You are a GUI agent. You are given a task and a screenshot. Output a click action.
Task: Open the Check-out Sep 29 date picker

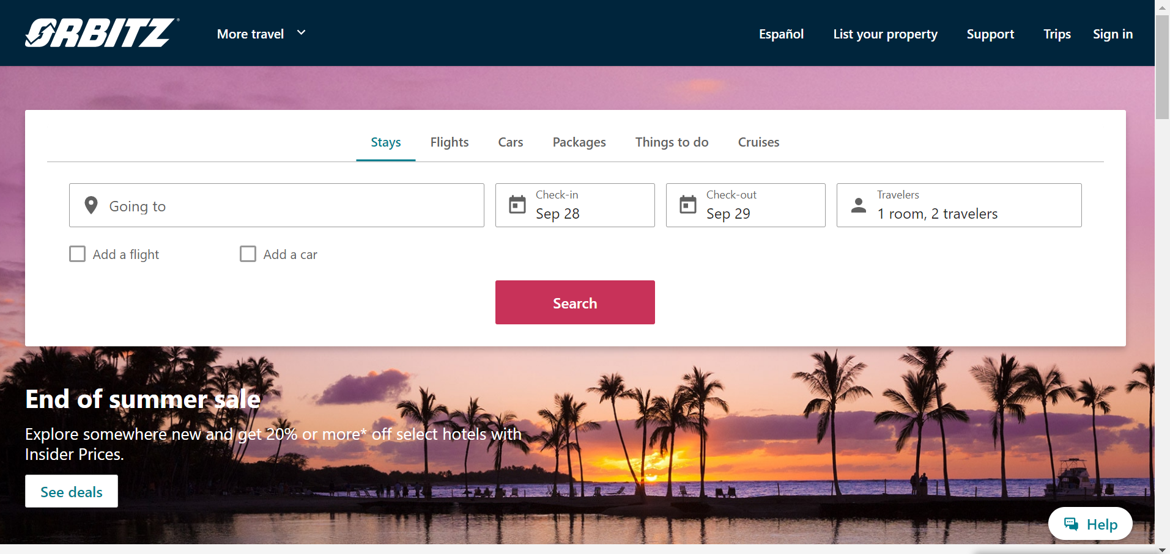pos(746,205)
